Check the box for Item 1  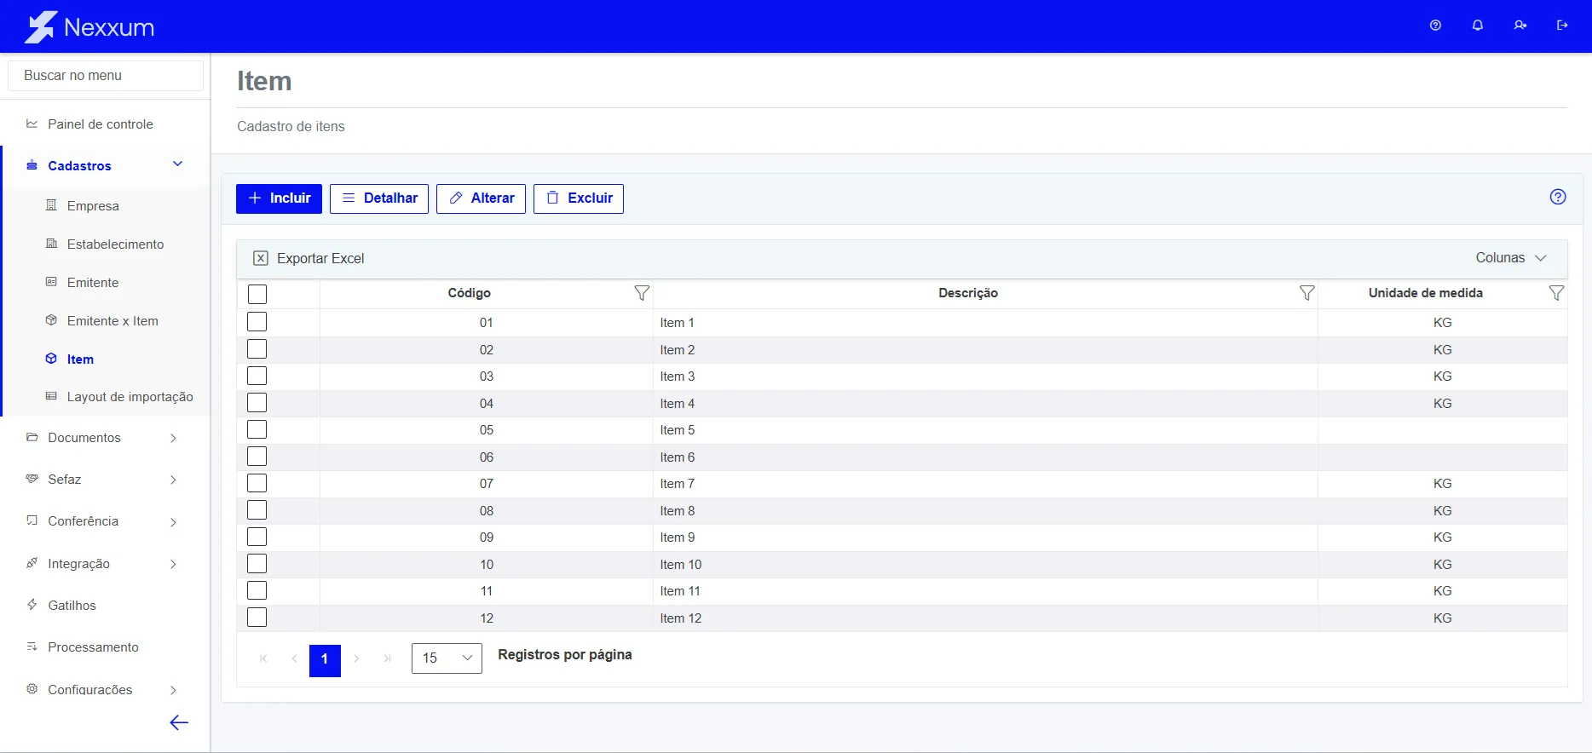tap(257, 322)
